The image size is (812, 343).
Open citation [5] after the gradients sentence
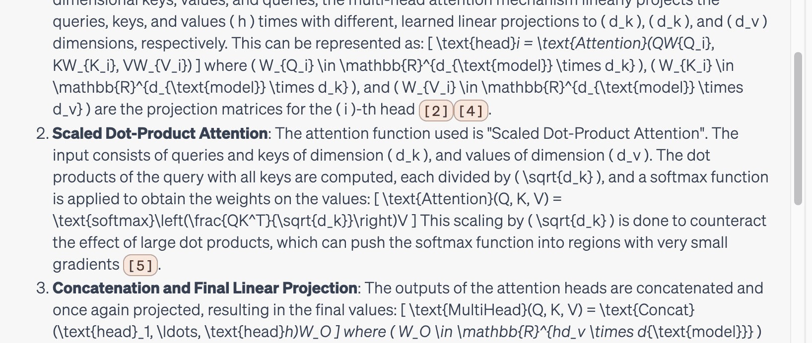pos(141,266)
